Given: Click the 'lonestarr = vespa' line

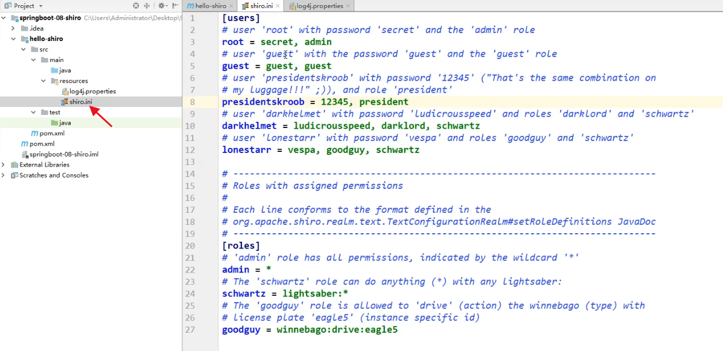Looking at the screenshot, I should (x=321, y=150).
